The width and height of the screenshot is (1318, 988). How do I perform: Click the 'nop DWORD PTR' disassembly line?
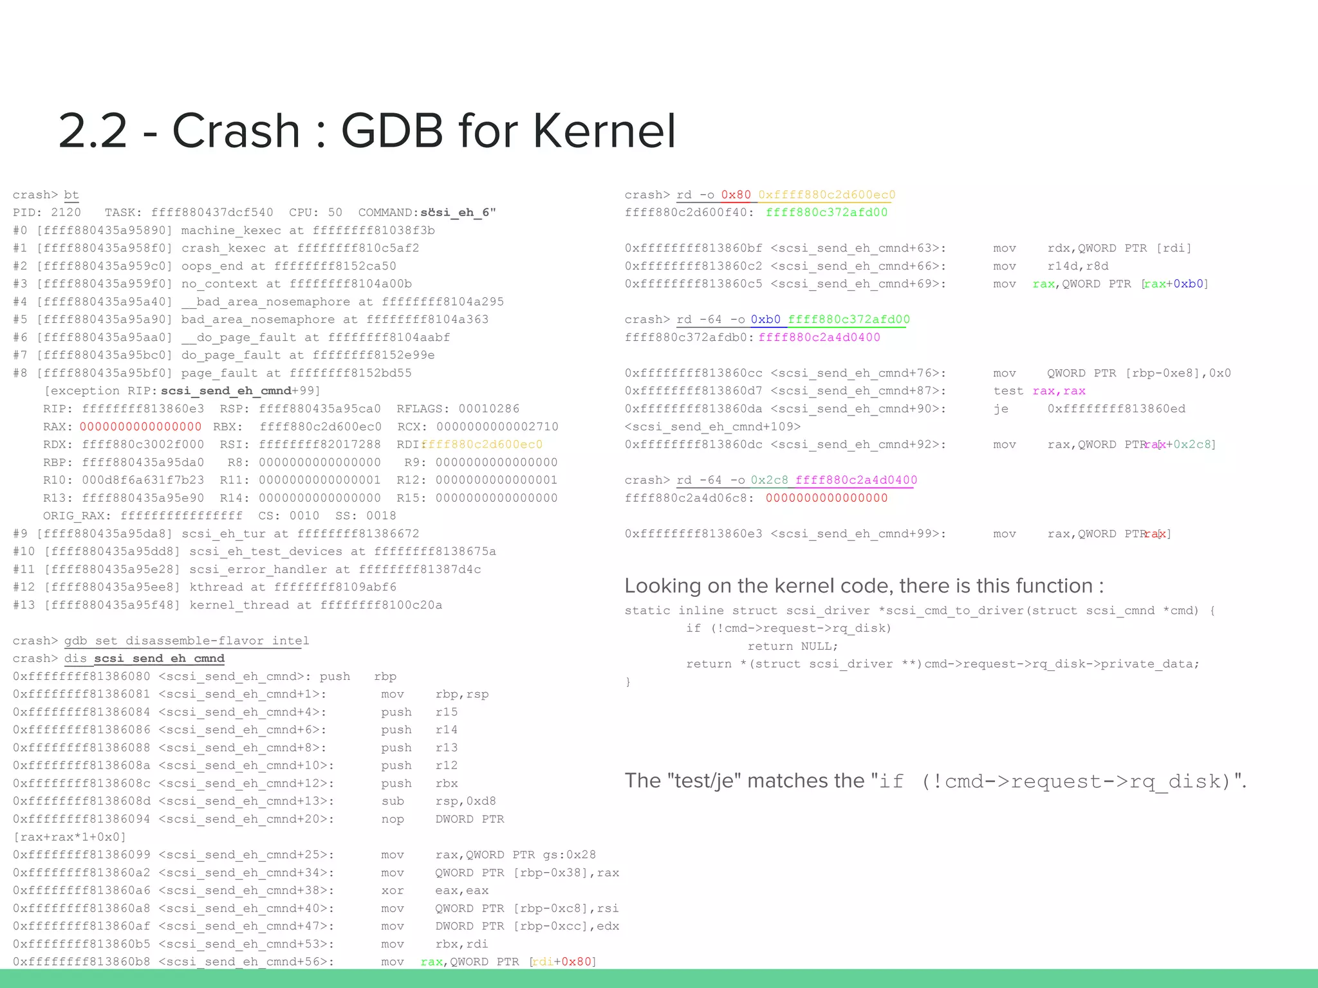pyautogui.click(x=259, y=819)
